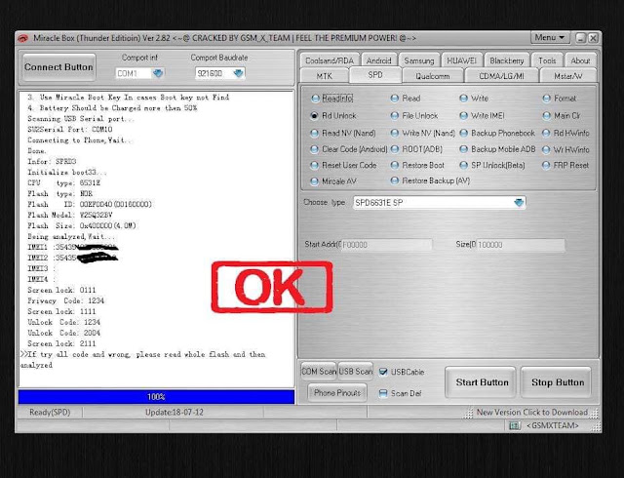624x478 pixels.
Task: Switch to the SPD tab
Action: (375, 75)
